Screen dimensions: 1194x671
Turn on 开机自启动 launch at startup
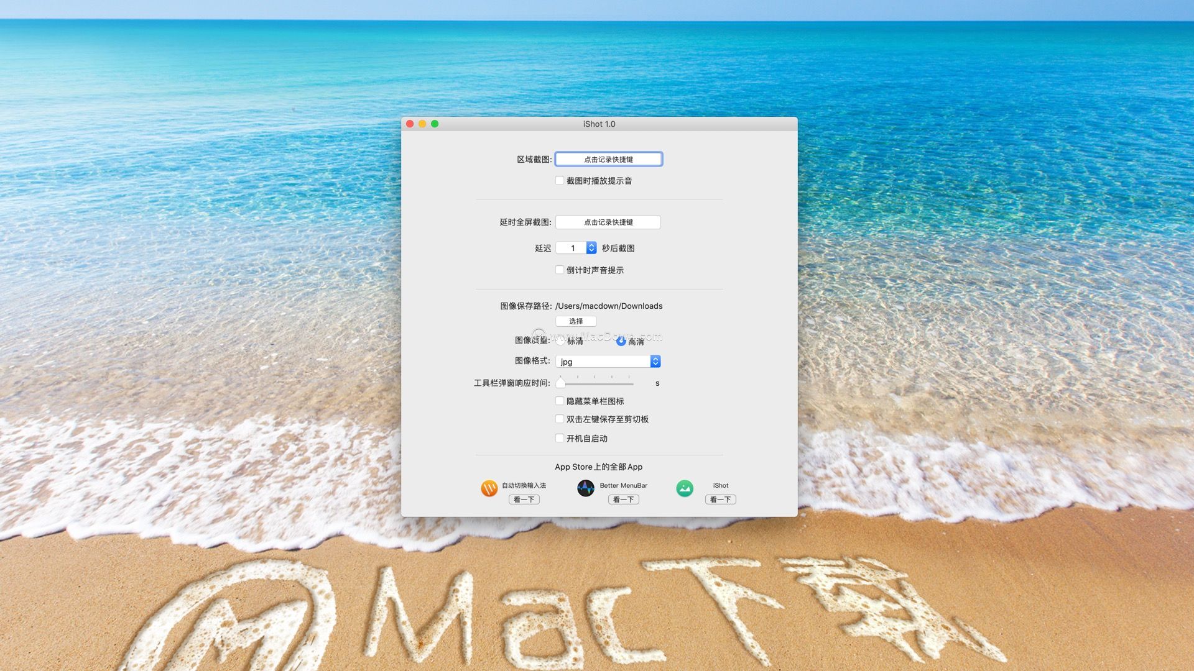pos(560,438)
